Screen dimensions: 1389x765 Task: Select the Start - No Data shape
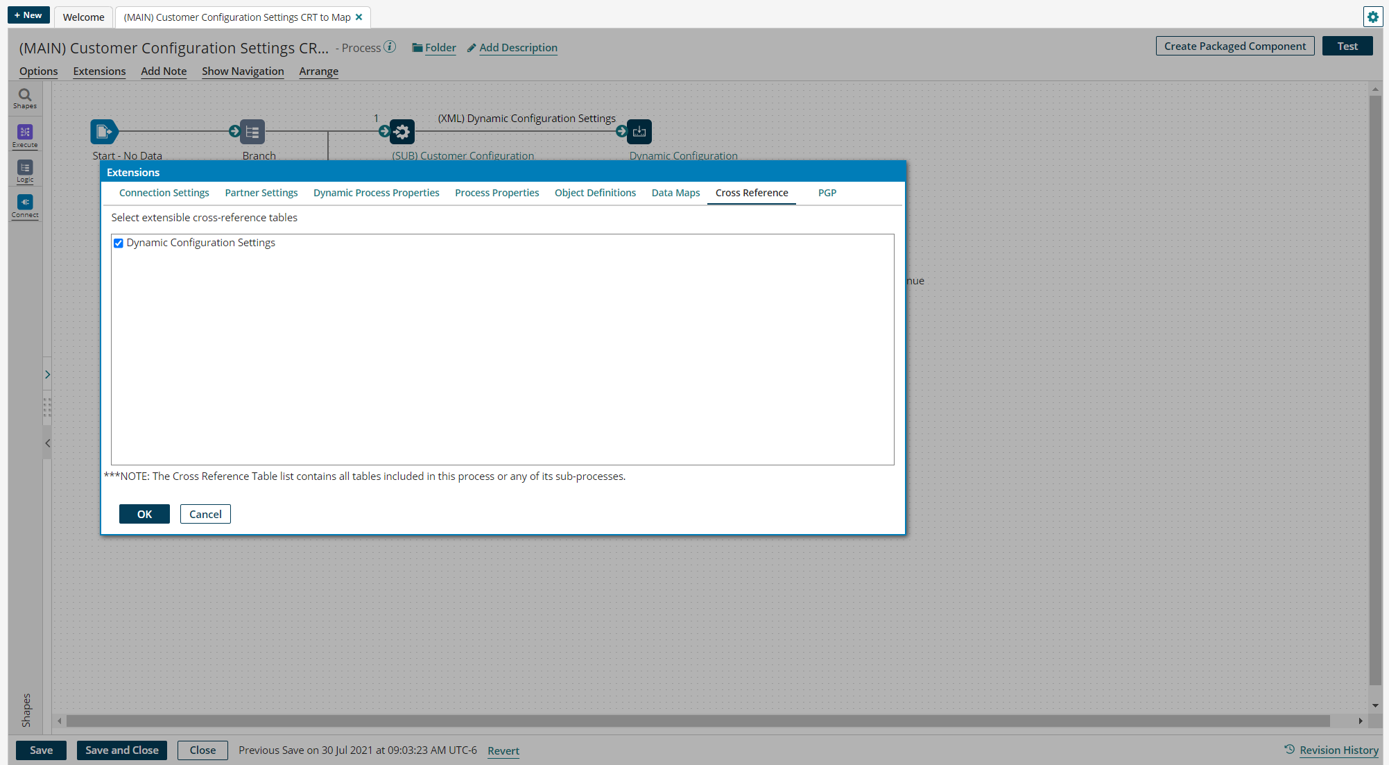103,131
